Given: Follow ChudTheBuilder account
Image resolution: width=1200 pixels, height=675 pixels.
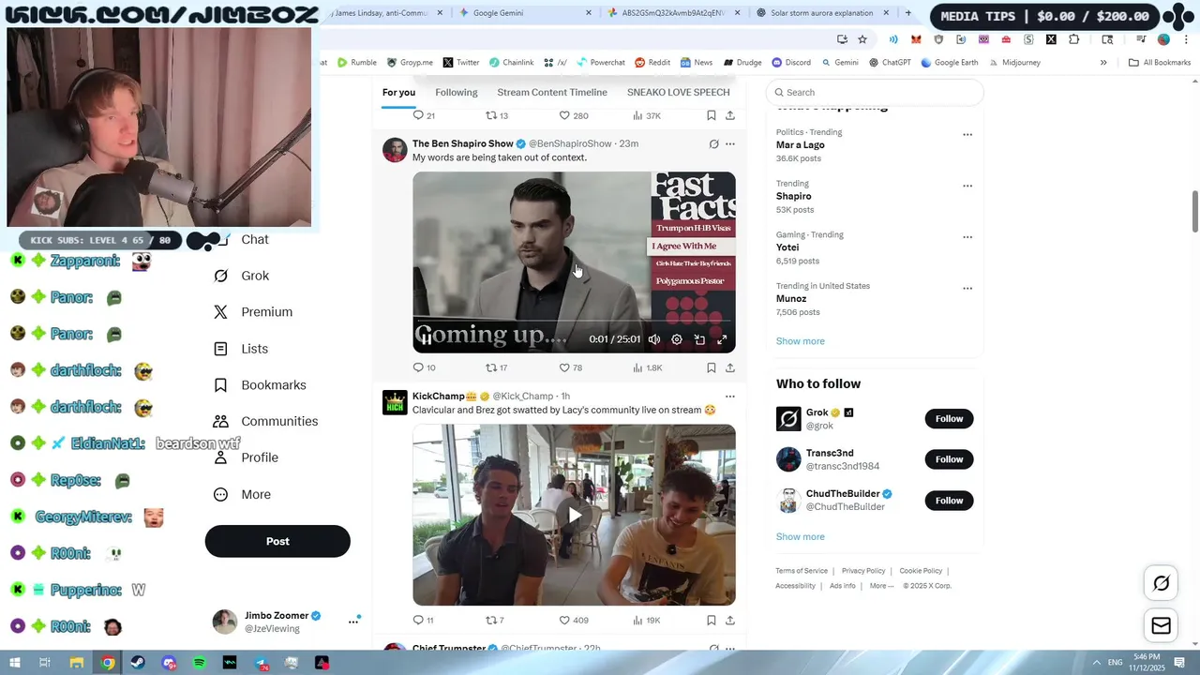Looking at the screenshot, I should point(949,501).
